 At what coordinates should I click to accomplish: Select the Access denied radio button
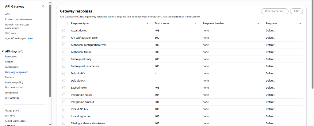(64, 31)
